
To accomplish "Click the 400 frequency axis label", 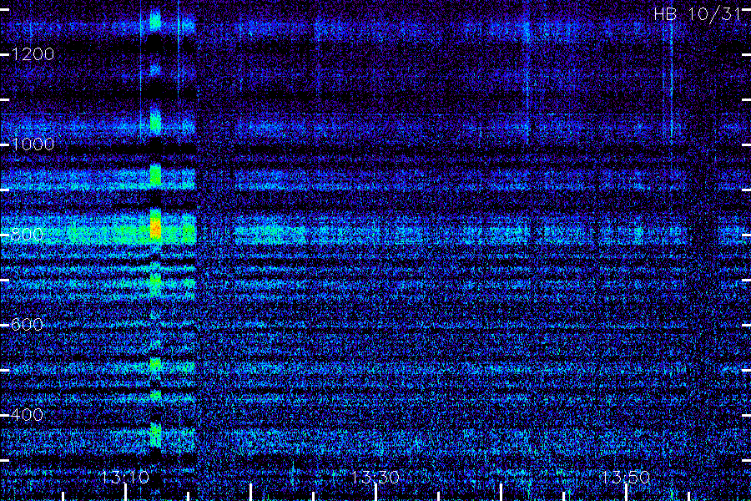I will (27, 415).
